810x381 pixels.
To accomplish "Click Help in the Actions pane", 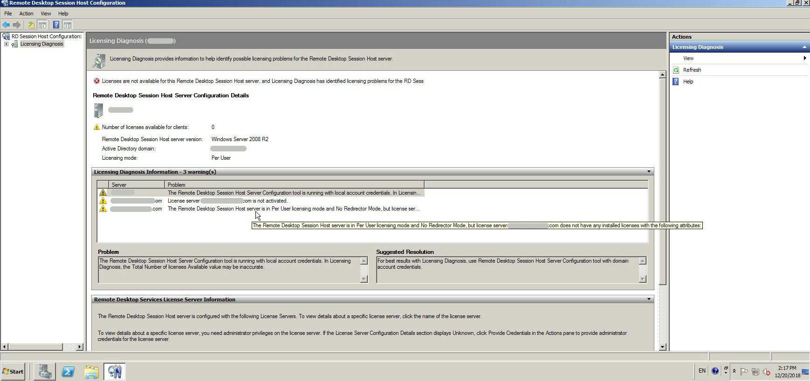I will coord(688,82).
